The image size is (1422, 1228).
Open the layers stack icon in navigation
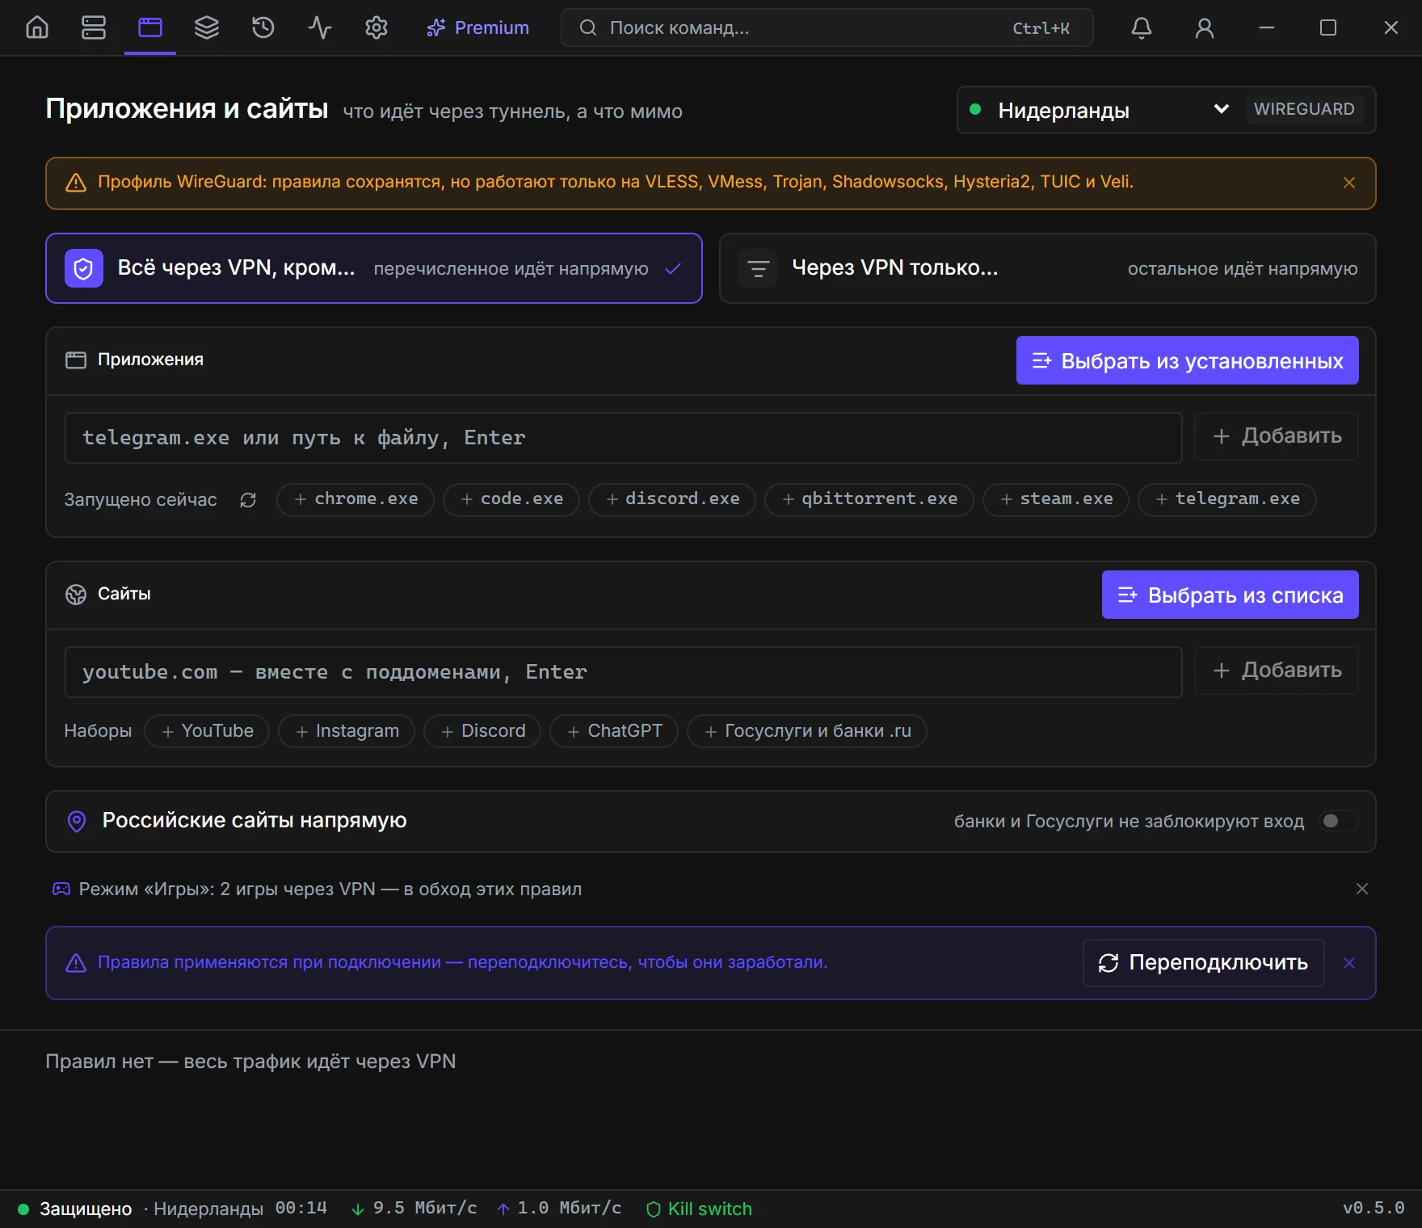[x=207, y=27]
